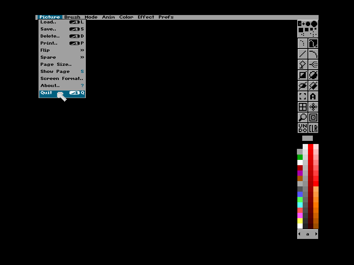
Task: Select the single-pixel brush
Action: click(300, 23)
